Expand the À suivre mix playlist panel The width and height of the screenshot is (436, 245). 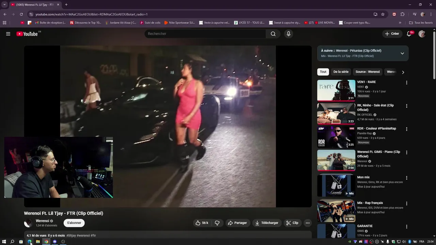[402, 53]
